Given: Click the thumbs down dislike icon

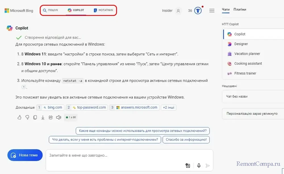Looking at the screenshot, I should 27,117.
